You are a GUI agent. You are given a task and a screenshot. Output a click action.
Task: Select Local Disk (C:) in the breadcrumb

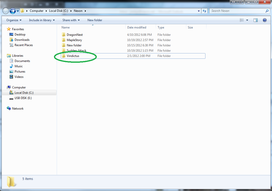click(58, 11)
